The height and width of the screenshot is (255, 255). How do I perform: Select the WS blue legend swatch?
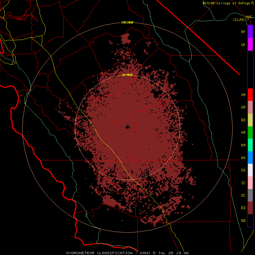click(250, 158)
